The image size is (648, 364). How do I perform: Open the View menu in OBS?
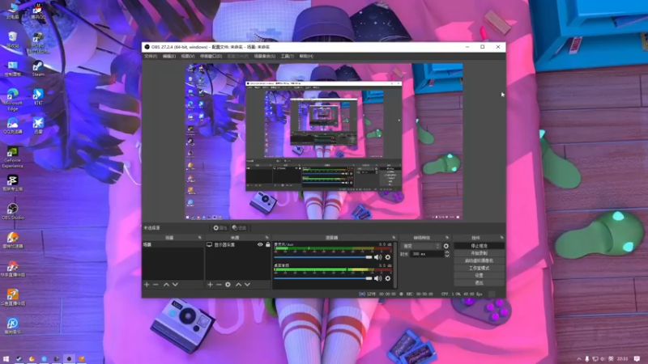188,56
